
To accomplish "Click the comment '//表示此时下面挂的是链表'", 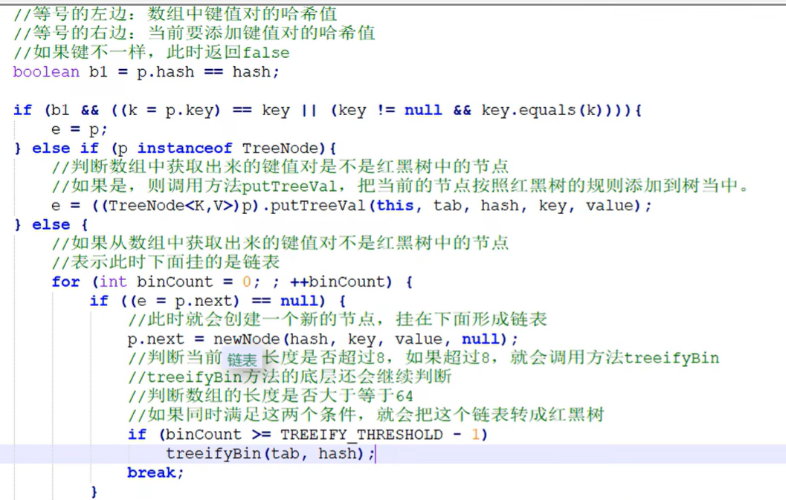I will tap(165, 262).
